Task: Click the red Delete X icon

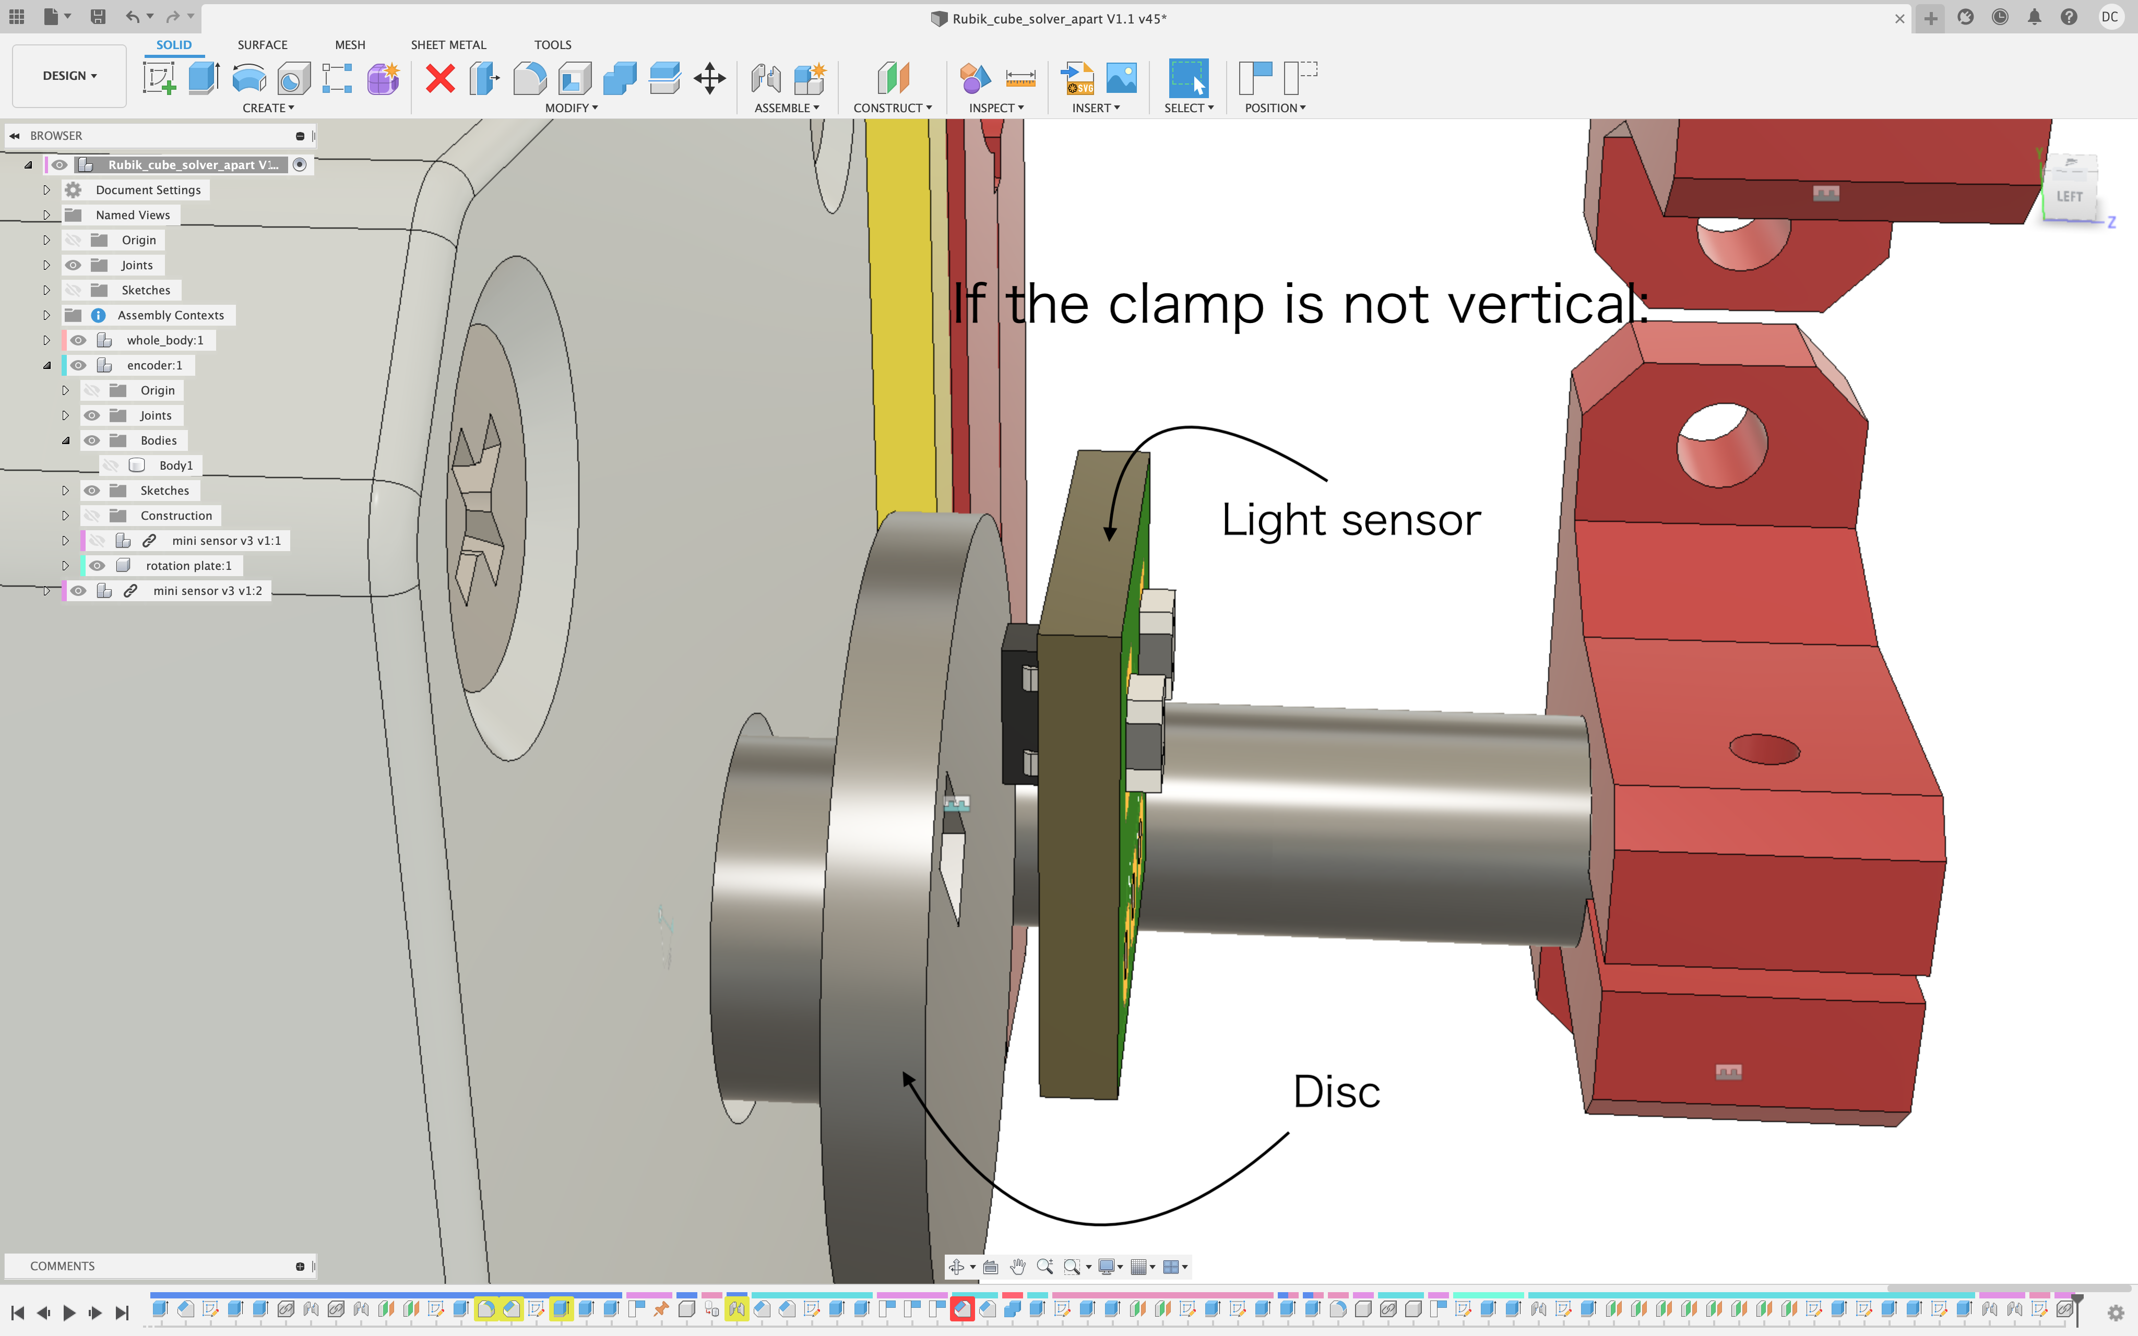Action: point(440,78)
